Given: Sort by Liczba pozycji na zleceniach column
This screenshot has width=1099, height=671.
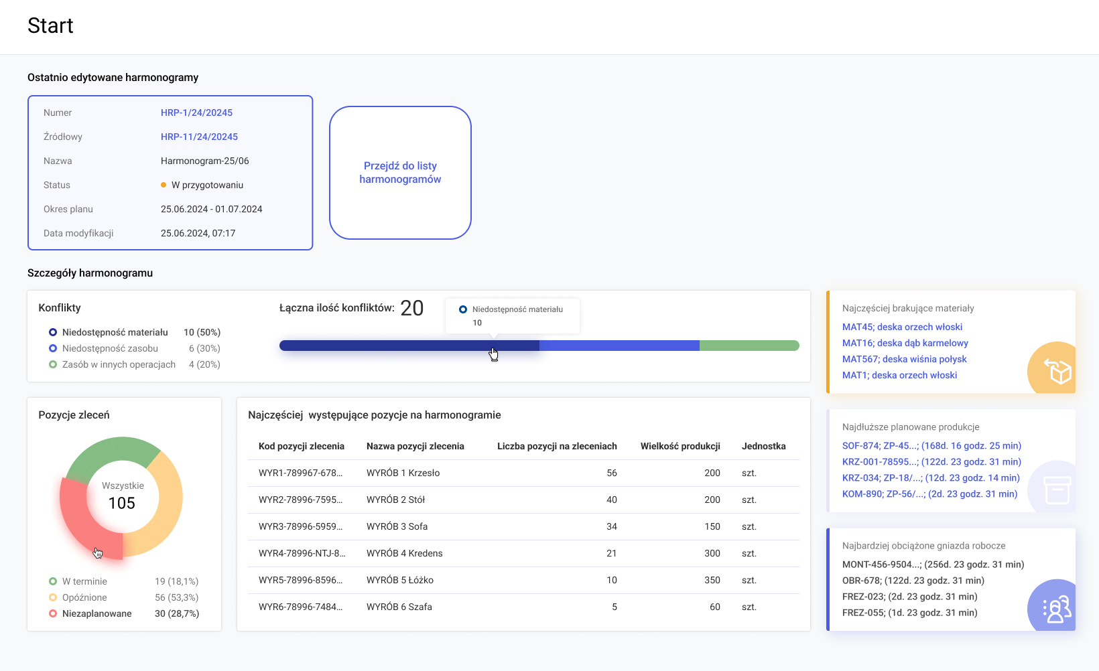Looking at the screenshot, I should click(x=557, y=446).
